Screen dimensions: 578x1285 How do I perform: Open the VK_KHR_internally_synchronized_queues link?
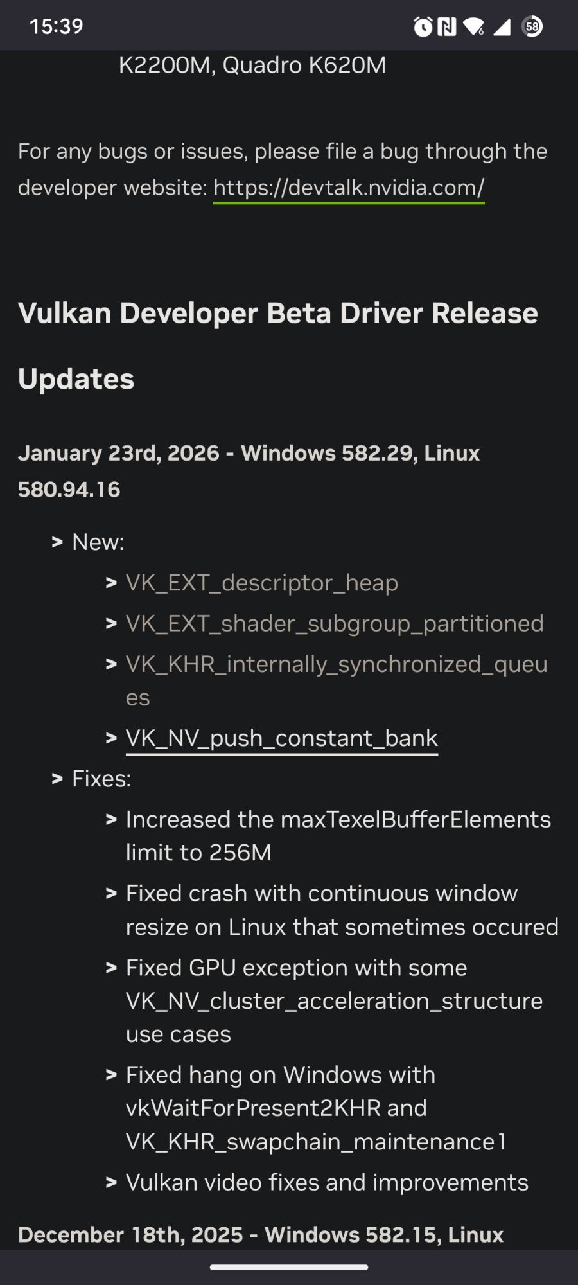(x=337, y=664)
